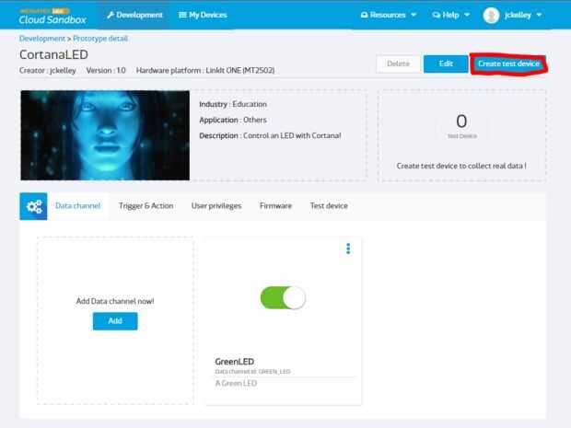The image size is (571, 428).
Task: Click the gears settings icon tab
Action: (x=33, y=206)
